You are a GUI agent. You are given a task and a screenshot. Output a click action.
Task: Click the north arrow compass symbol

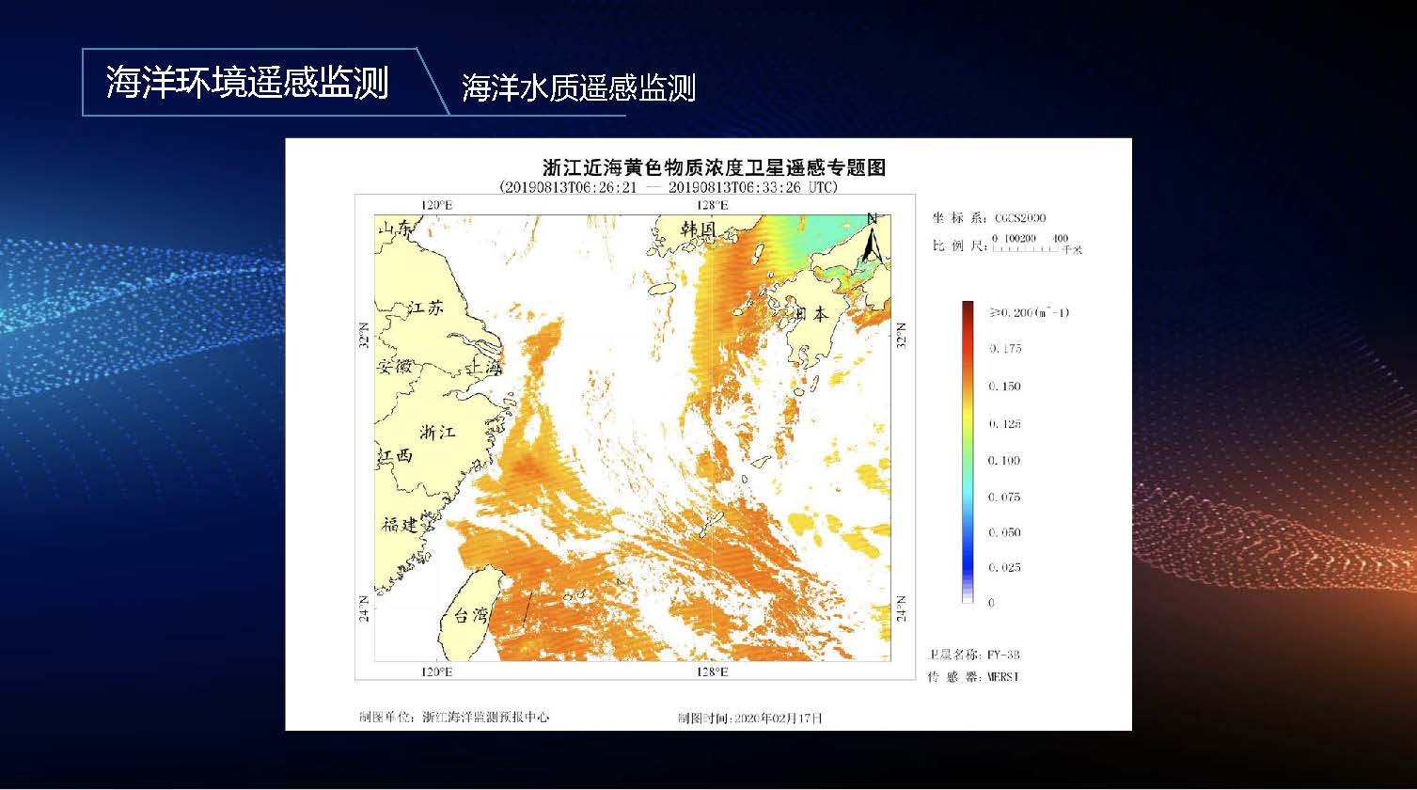pos(873,237)
